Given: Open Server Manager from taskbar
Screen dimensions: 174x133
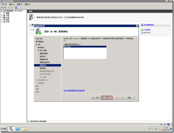Looking at the screenshot, I should tap(11, 129).
